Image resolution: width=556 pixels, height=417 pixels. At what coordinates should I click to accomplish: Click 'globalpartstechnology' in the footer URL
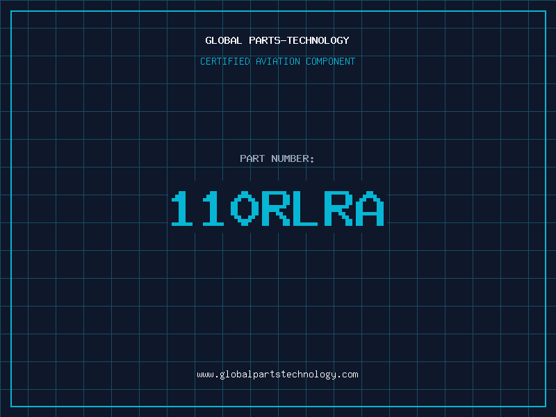tap(277, 374)
